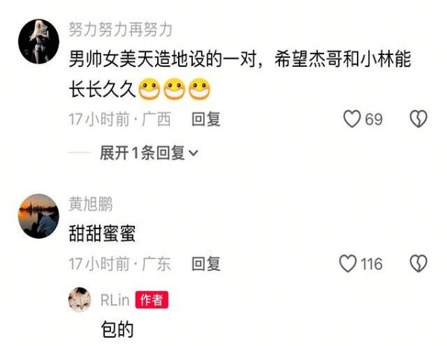Screen dimensions: 447x346
Task: Reply to 甜甜蜜蜜 comment via 回复
Action: 206,263
